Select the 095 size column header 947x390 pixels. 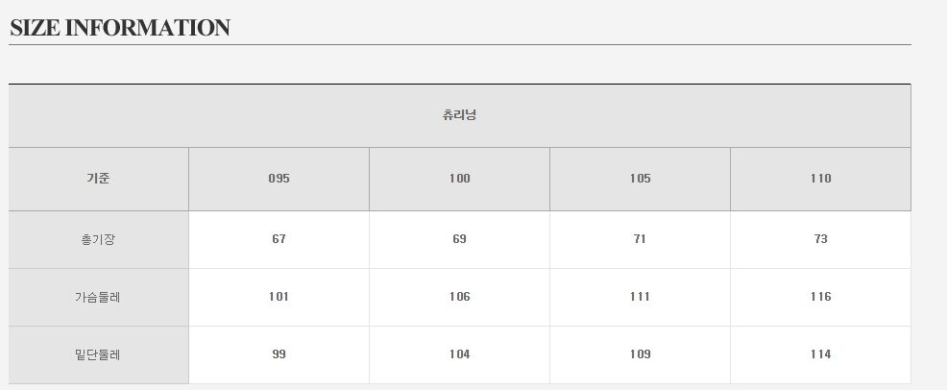coord(279,179)
